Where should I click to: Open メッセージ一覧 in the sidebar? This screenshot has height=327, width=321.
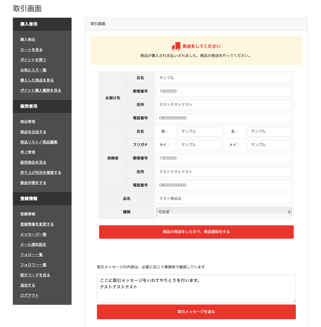click(x=33, y=234)
